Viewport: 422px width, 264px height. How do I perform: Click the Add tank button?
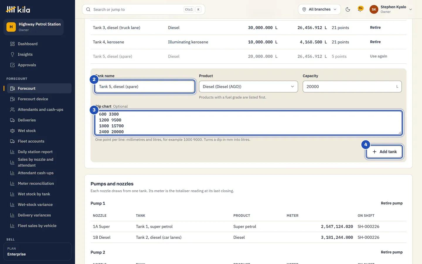coord(384,152)
